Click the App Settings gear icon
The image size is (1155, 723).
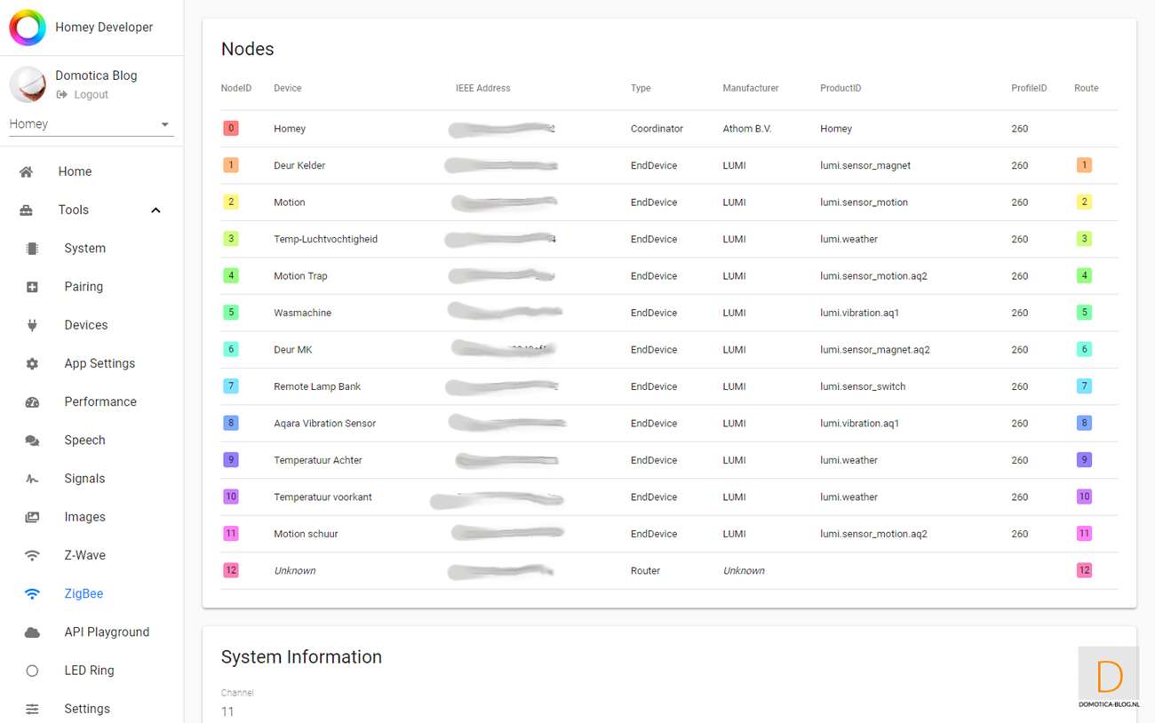pos(32,363)
